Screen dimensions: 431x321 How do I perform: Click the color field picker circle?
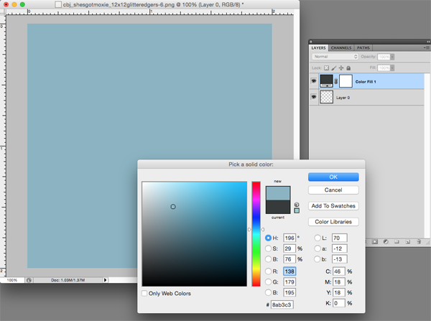pos(173,207)
